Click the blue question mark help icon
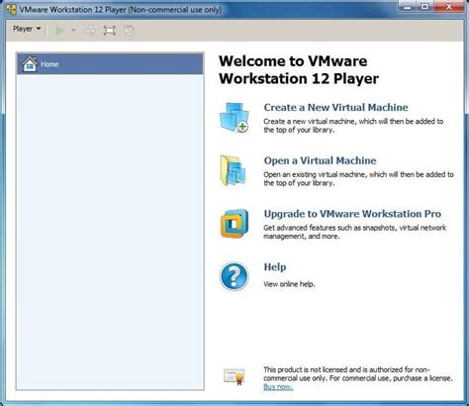 click(234, 276)
